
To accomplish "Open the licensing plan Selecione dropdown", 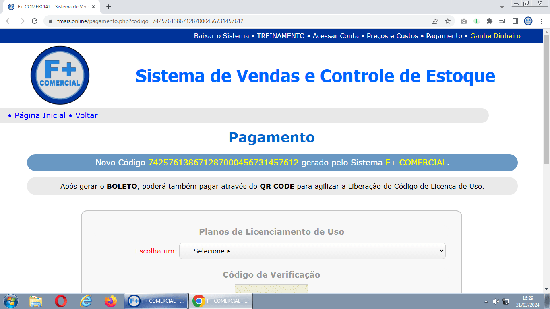I will [x=312, y=251].
